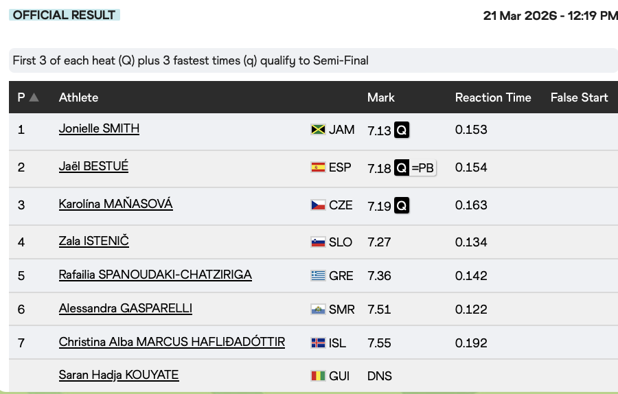Click the False Start column header
This screenshot has height=394, width=618.
coord(579,97)
